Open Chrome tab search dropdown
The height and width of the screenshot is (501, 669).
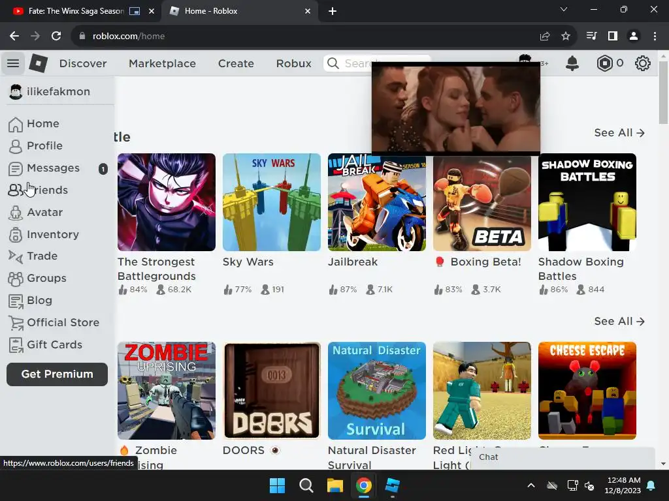tap(564, 9)
